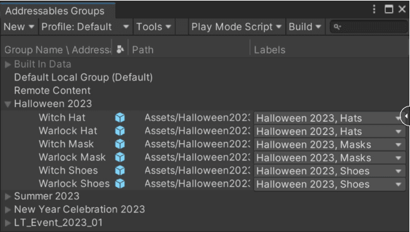The image size is (410, 232).
Task: Select the Warlock Shoes address entry
Action: (74, 183)
